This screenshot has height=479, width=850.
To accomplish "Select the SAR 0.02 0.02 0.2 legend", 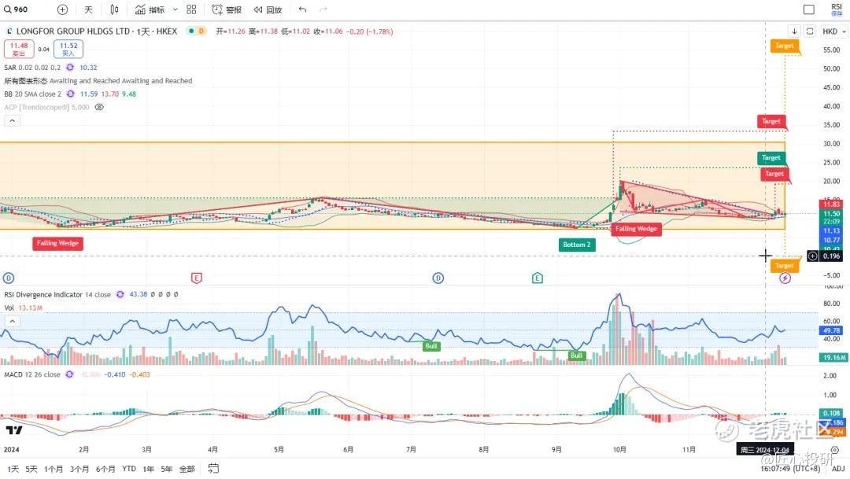I will pyautogui.click(x=32, y=67).
